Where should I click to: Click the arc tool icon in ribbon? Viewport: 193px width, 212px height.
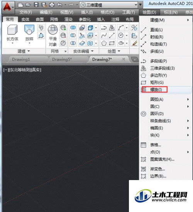(120, 28)
